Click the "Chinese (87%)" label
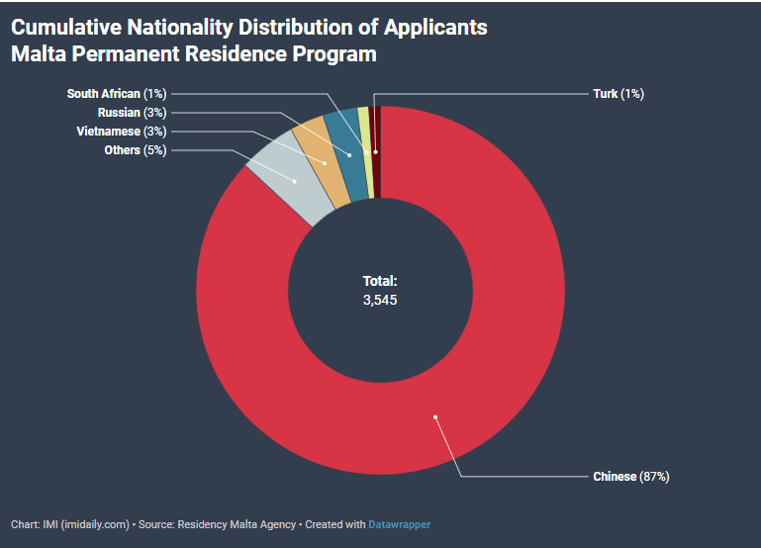 click(630, 477)
